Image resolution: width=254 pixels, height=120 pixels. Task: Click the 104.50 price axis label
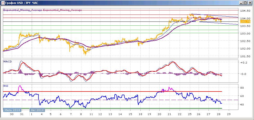coord(245,11)
